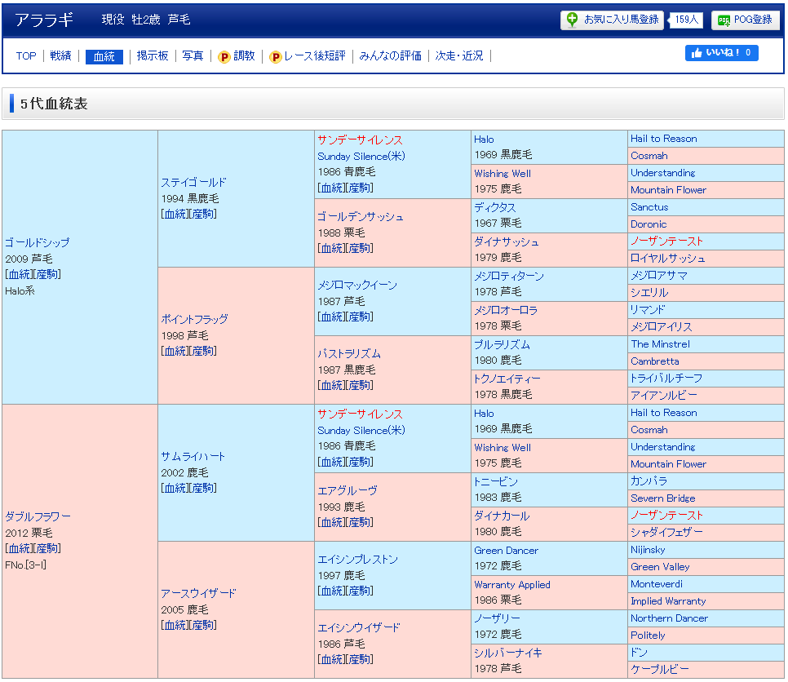Open ロイヤルサッシュ link

point(668,259)
